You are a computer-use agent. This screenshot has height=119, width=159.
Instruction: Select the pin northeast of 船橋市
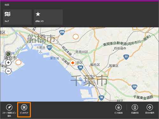[x=76, y=36]
